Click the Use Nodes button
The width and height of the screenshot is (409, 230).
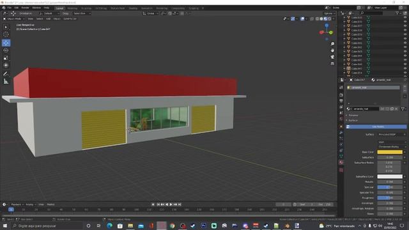[376, 126]
